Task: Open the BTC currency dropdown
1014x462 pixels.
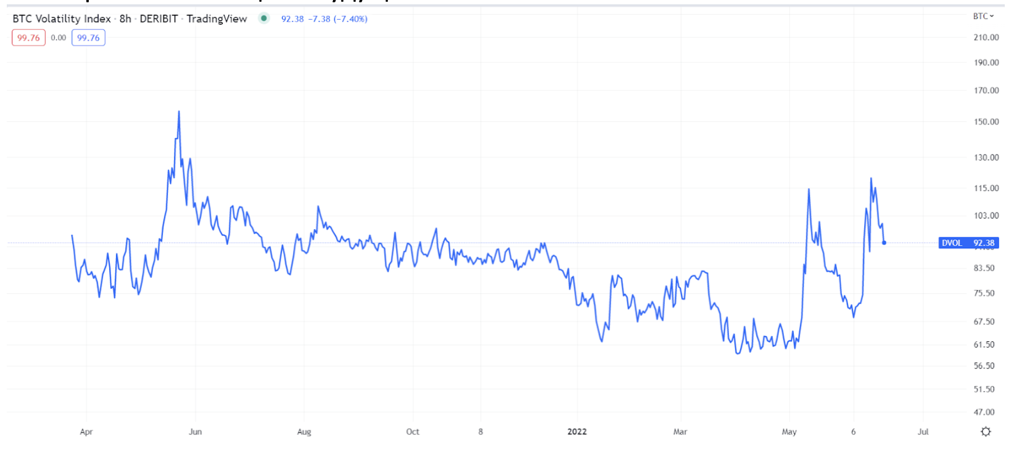Action: coord(983,16)
